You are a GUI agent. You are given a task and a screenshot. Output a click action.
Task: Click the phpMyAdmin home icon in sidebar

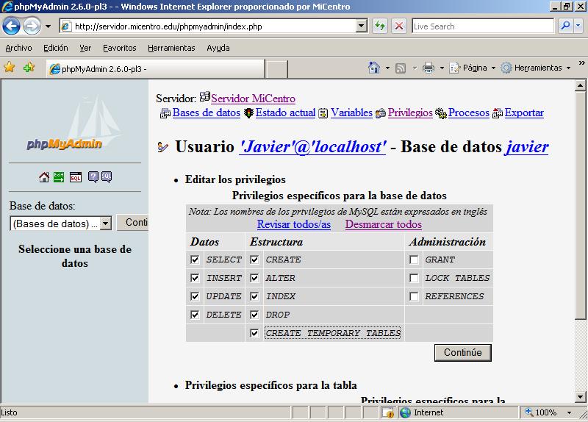coord(44,176)
